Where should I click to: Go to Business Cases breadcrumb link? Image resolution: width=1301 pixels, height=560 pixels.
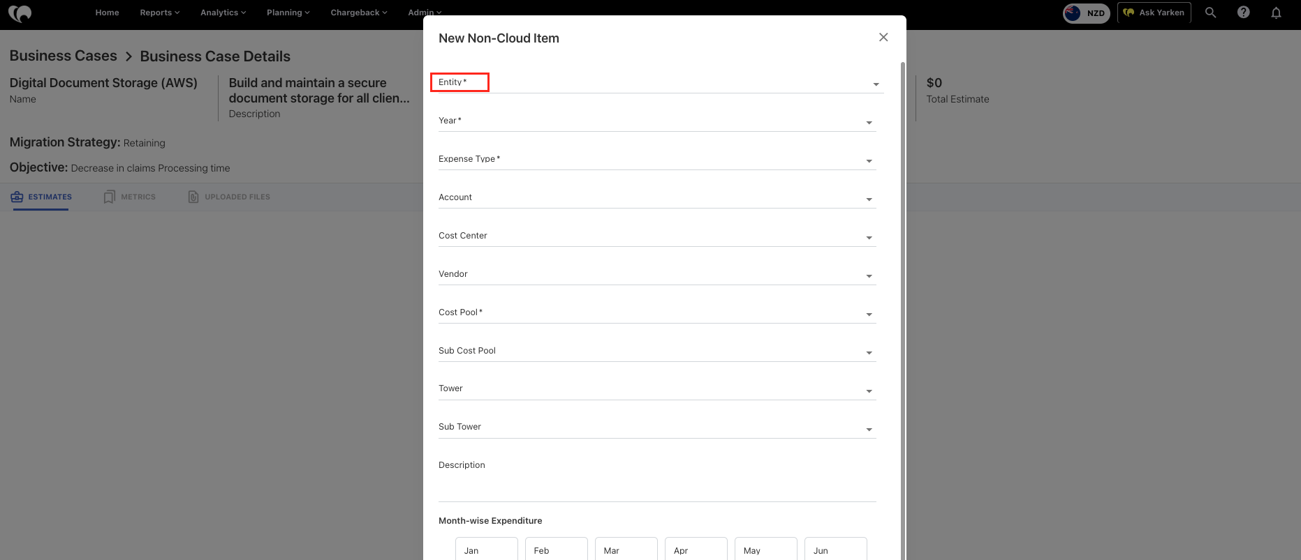click(x=64, y=56)
